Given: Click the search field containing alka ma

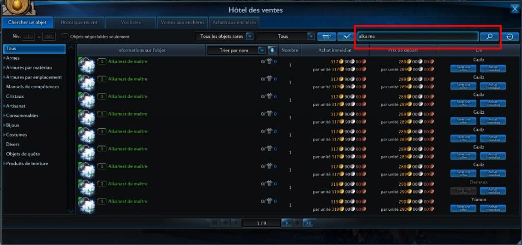Looking at the screenshot, I should coord(418,36).
